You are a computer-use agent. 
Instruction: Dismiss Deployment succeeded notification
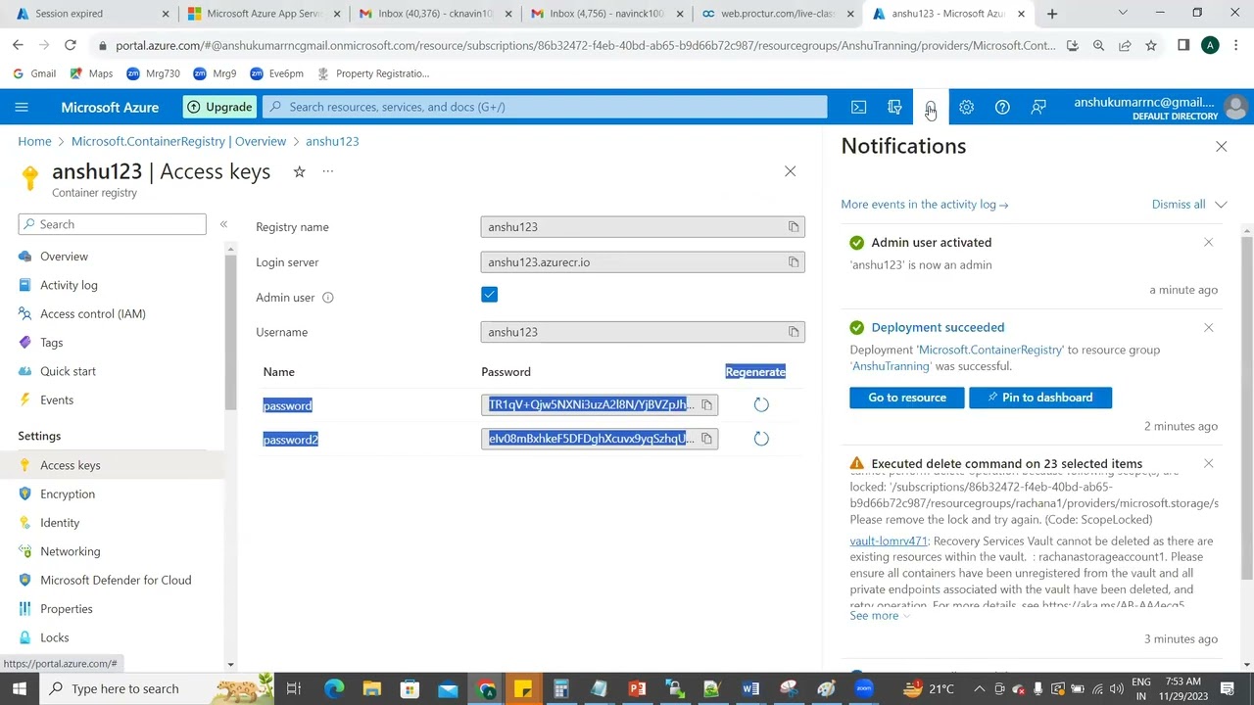[1208, 327]
